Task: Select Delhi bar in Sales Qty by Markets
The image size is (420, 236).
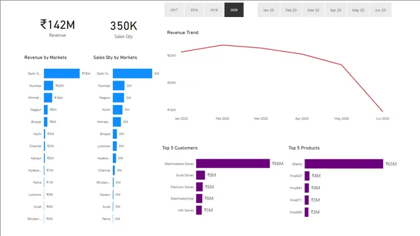Action: (x=133, y=73)
